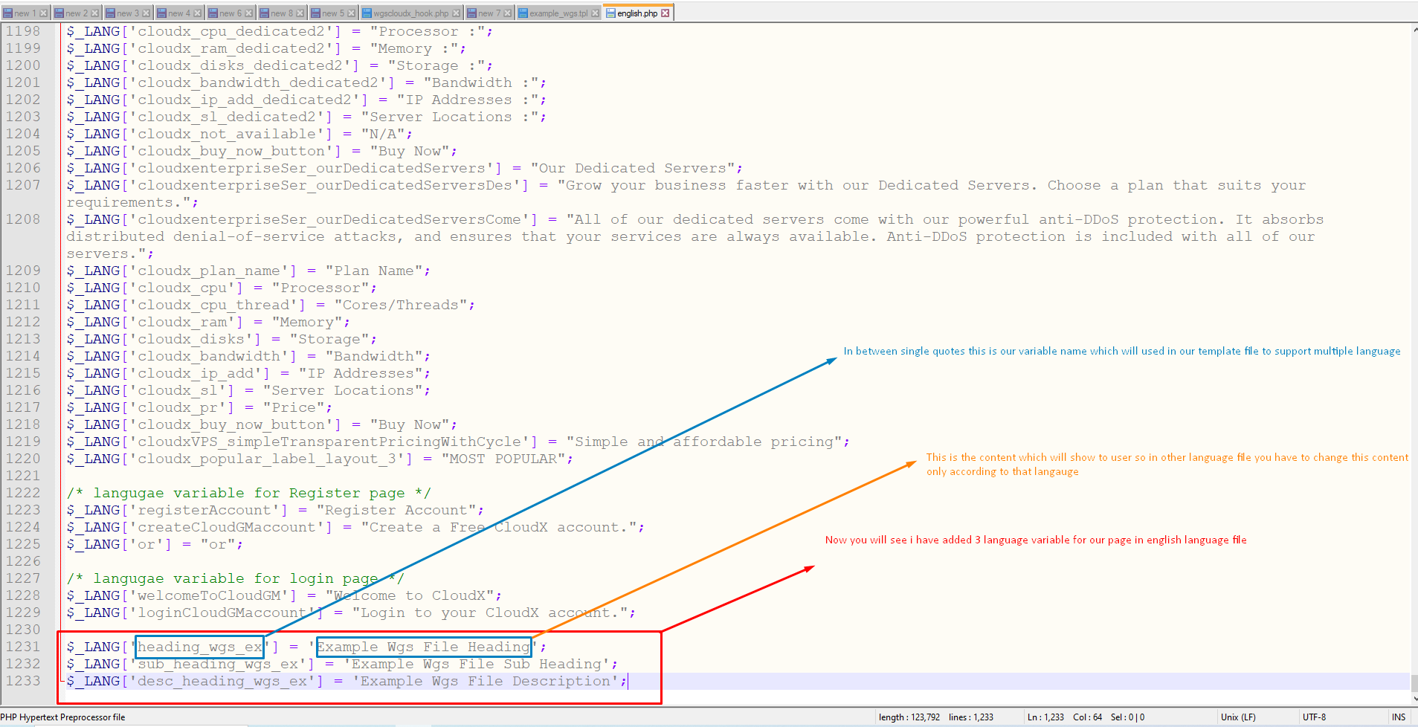Viewport: 1418px width, 727px height.
Task: Click the file icon on wgscloudx_hook.php tab
Action: [367, 13]
